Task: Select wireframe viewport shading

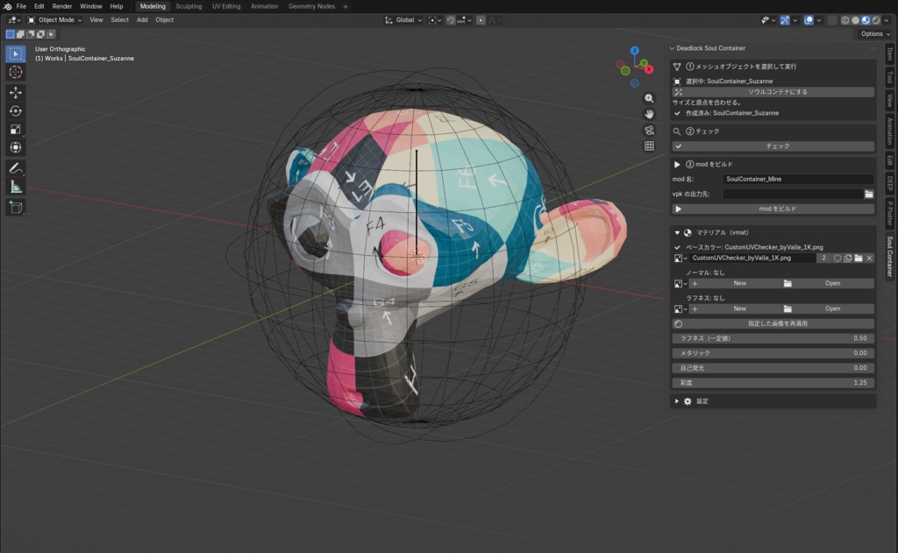Action: point(845,20)
